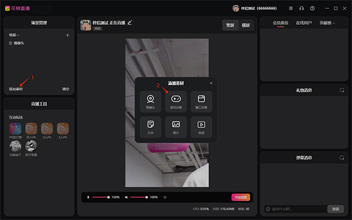Image resolution: width=352 pixels, height=220 pixels.
Task: Select the 摄像头 camera source icon
Action: pos(151,101)
